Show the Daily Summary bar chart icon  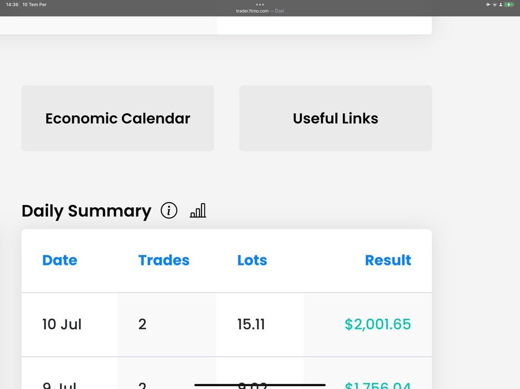(x=198, y=210)
